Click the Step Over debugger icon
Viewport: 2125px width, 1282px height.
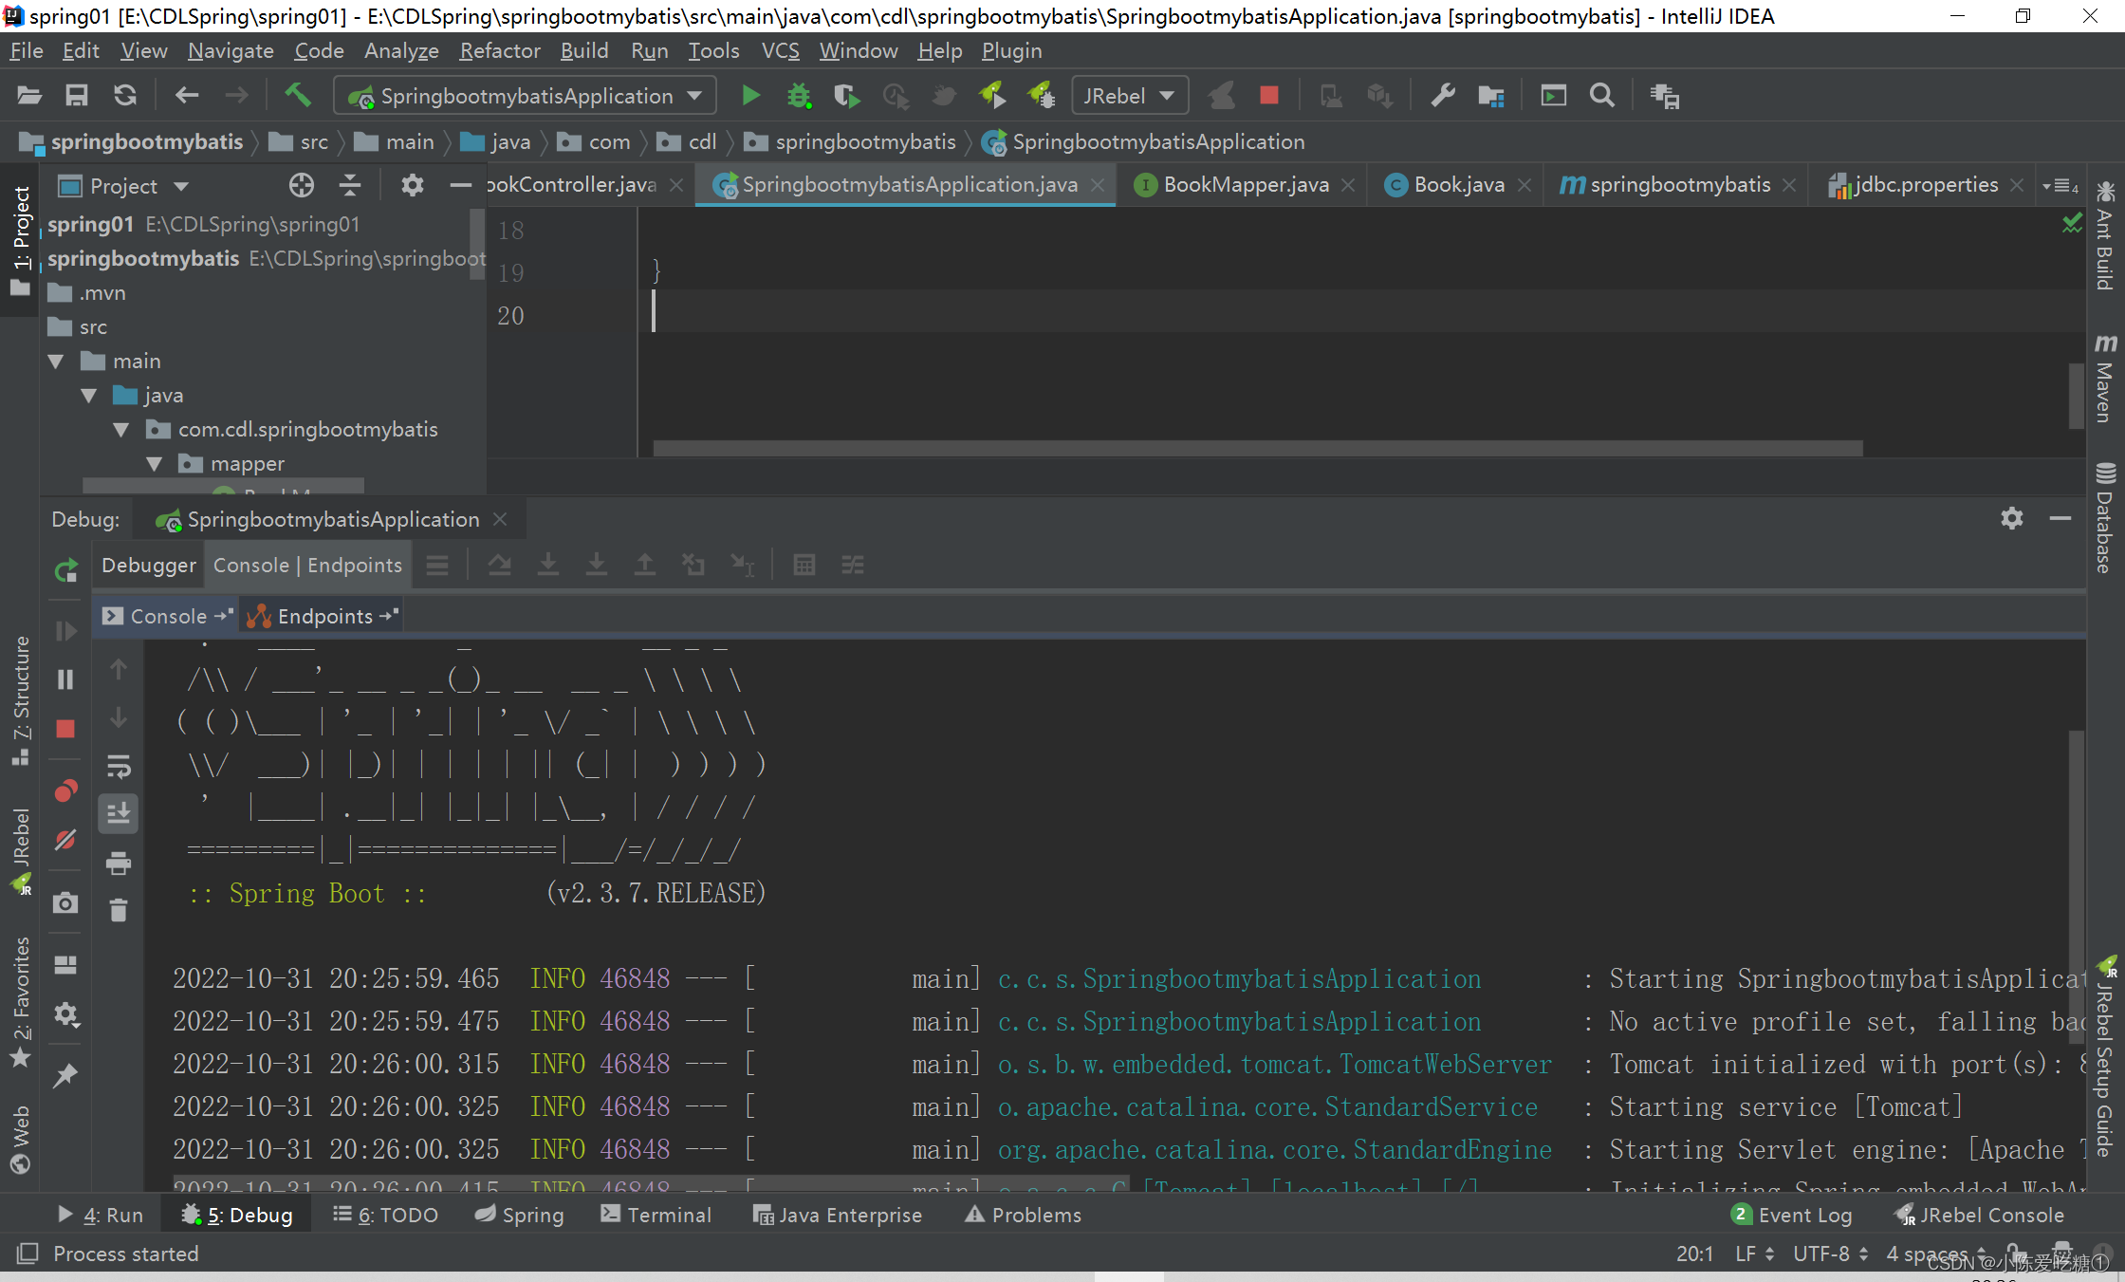coord(499,566)
